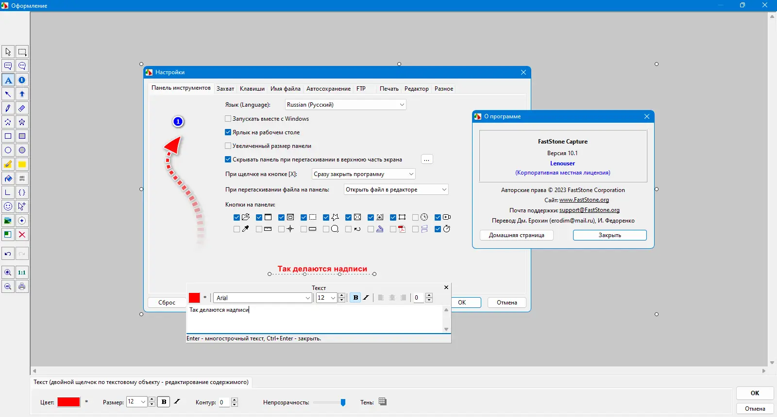Viewport: 777px width, 417px height.
Task: Set center alignment in the Текст popup
Action: pyautogui.click(x=392, y=298)
